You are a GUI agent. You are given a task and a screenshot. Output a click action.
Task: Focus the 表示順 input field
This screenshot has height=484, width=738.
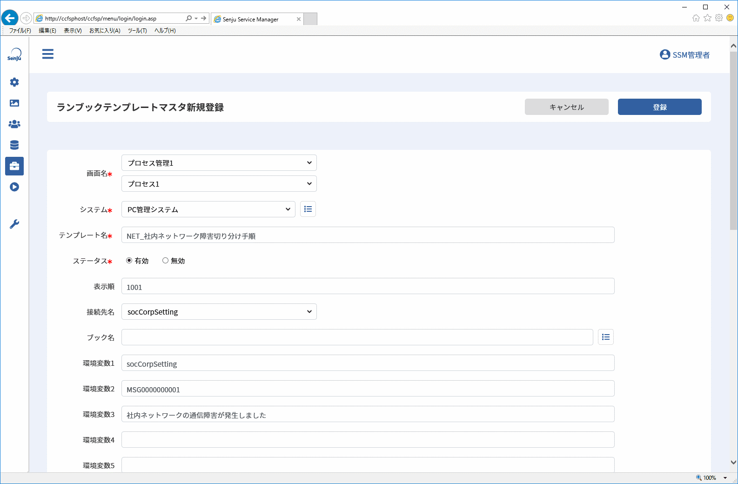pos(368,286)
